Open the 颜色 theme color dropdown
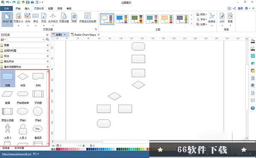Screen dimensions: 256x158 click(201, 15)
